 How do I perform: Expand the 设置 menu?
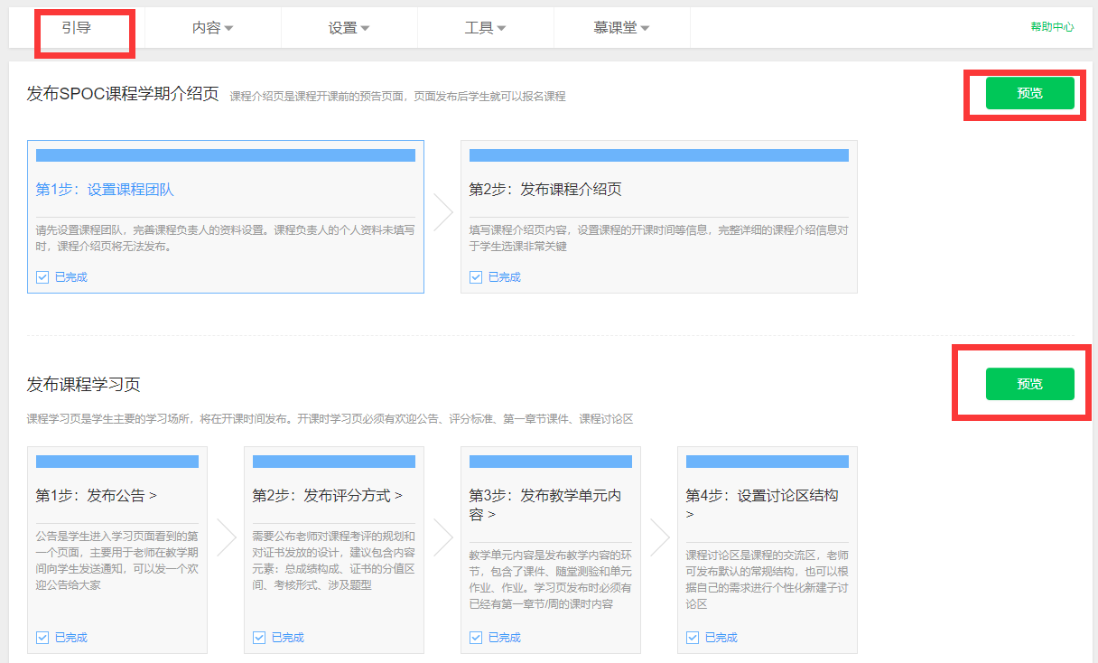349,28
